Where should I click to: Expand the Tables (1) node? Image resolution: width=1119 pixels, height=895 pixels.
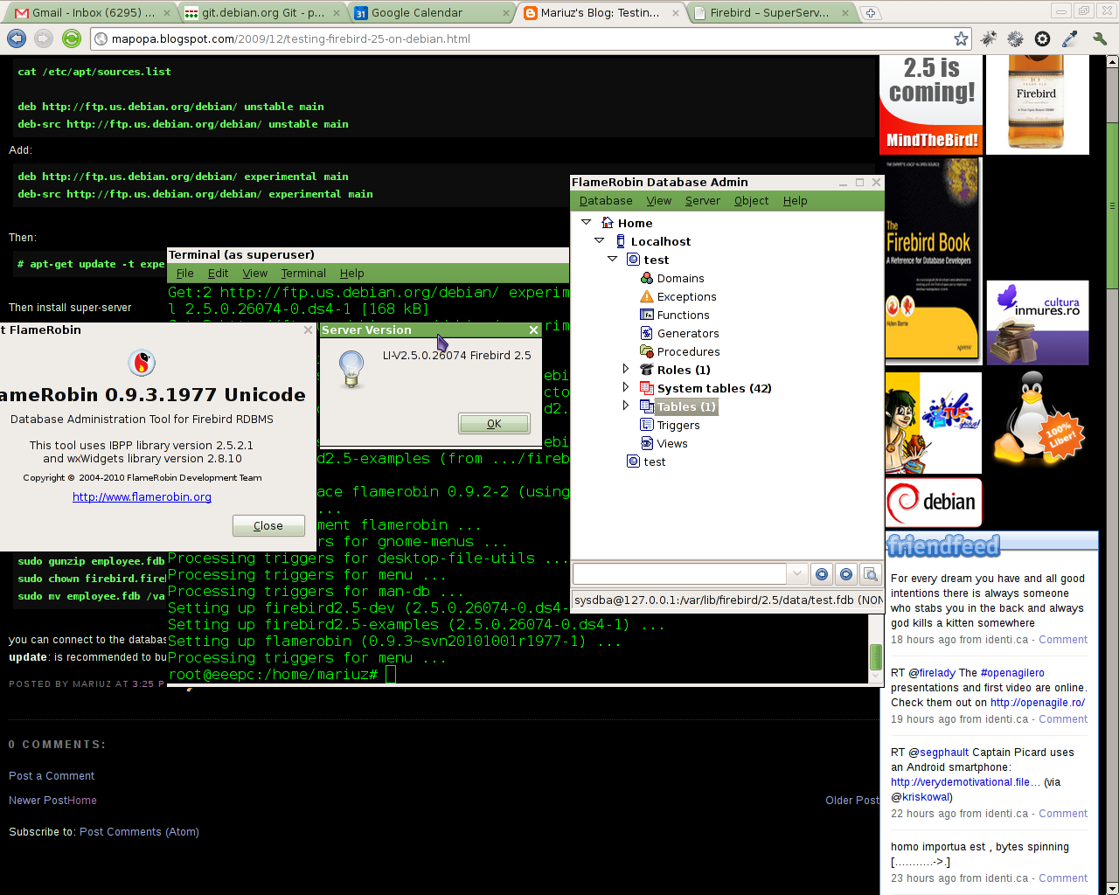pos(625,406)
